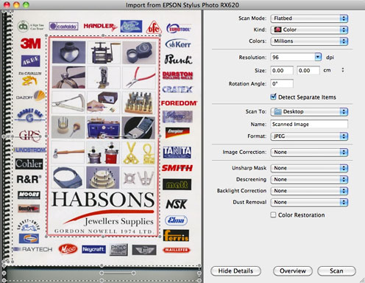Click the 3M logo in scan preview
This screenshot has width=365, height=283.
click(x=30, y=43)
